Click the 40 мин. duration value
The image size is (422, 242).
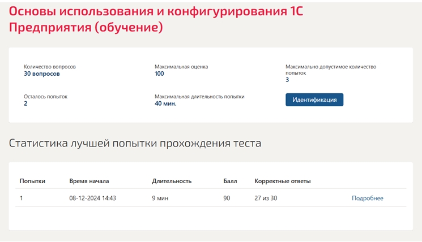tap(165, 103)
